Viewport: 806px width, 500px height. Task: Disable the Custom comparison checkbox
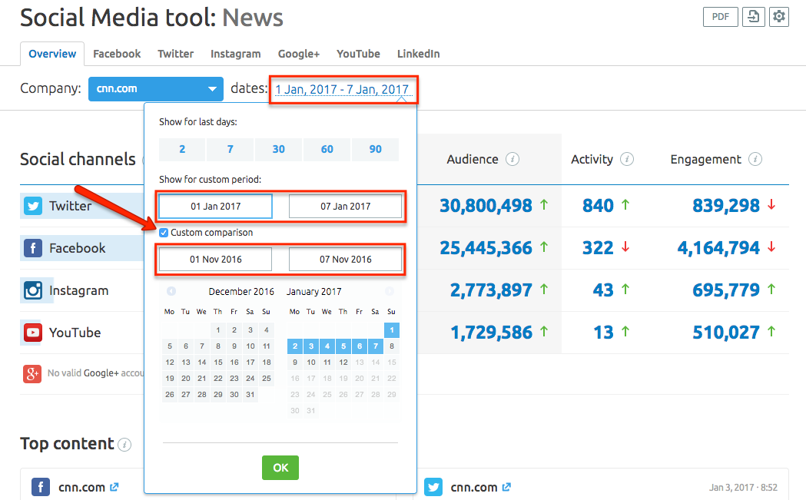tap(164, 233)
